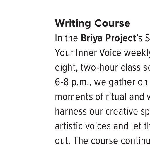Viewport: 150px width, 150px height.
Task: Click the word "ritual"
Action: (116, 97)
